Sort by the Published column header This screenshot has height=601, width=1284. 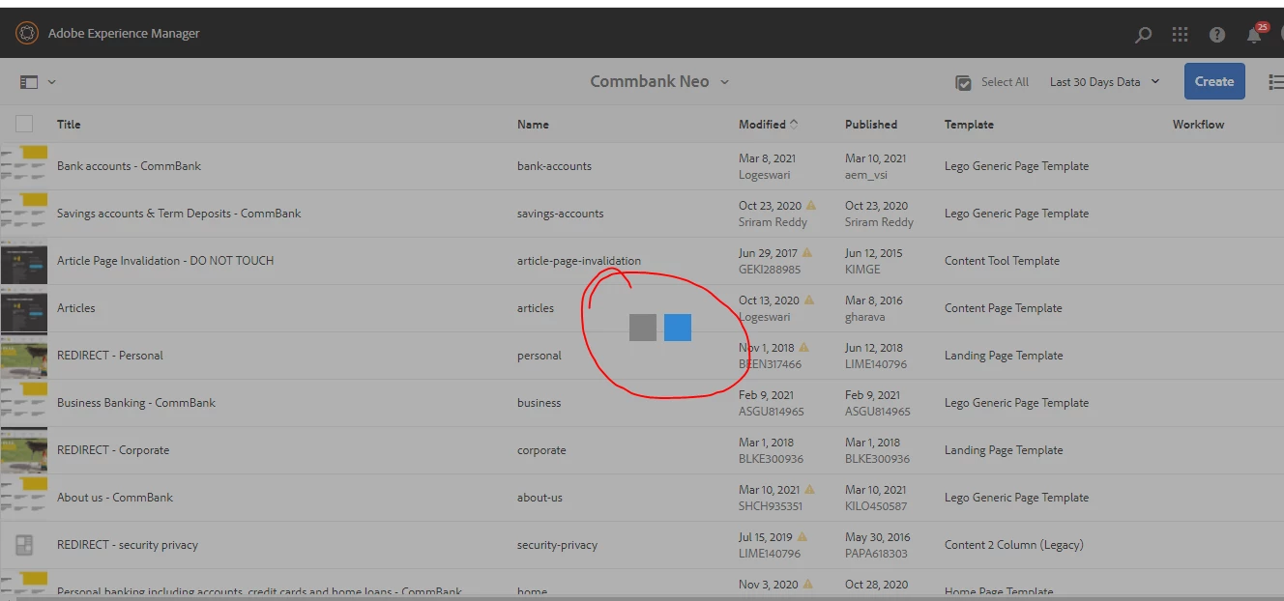click(871, 125)
